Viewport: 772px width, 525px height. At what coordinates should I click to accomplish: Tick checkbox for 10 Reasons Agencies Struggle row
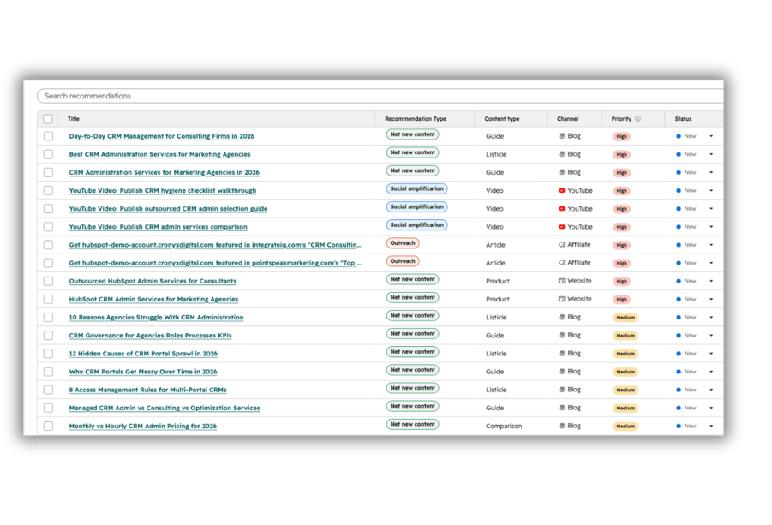(48, 318)
